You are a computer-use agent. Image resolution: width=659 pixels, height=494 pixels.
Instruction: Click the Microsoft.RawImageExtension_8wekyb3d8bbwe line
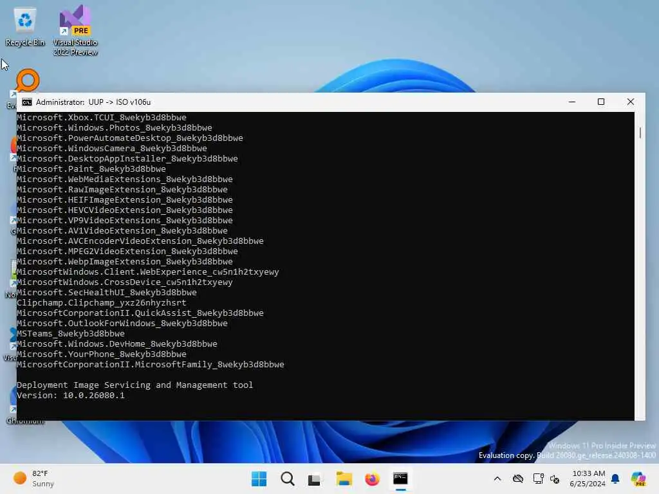[x=122, y=190]
